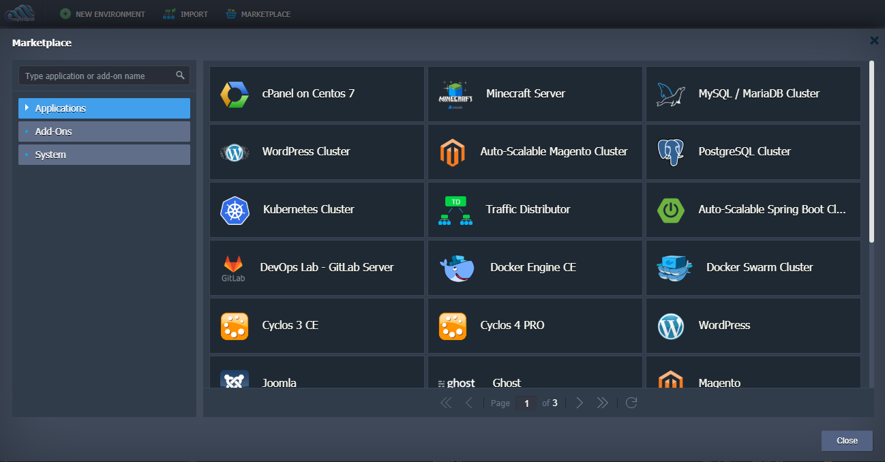The width and height of the screenshot is (885, 462).
Task: Click the cPanel on Centos 7 logo icon
Action: coord(235,94)
